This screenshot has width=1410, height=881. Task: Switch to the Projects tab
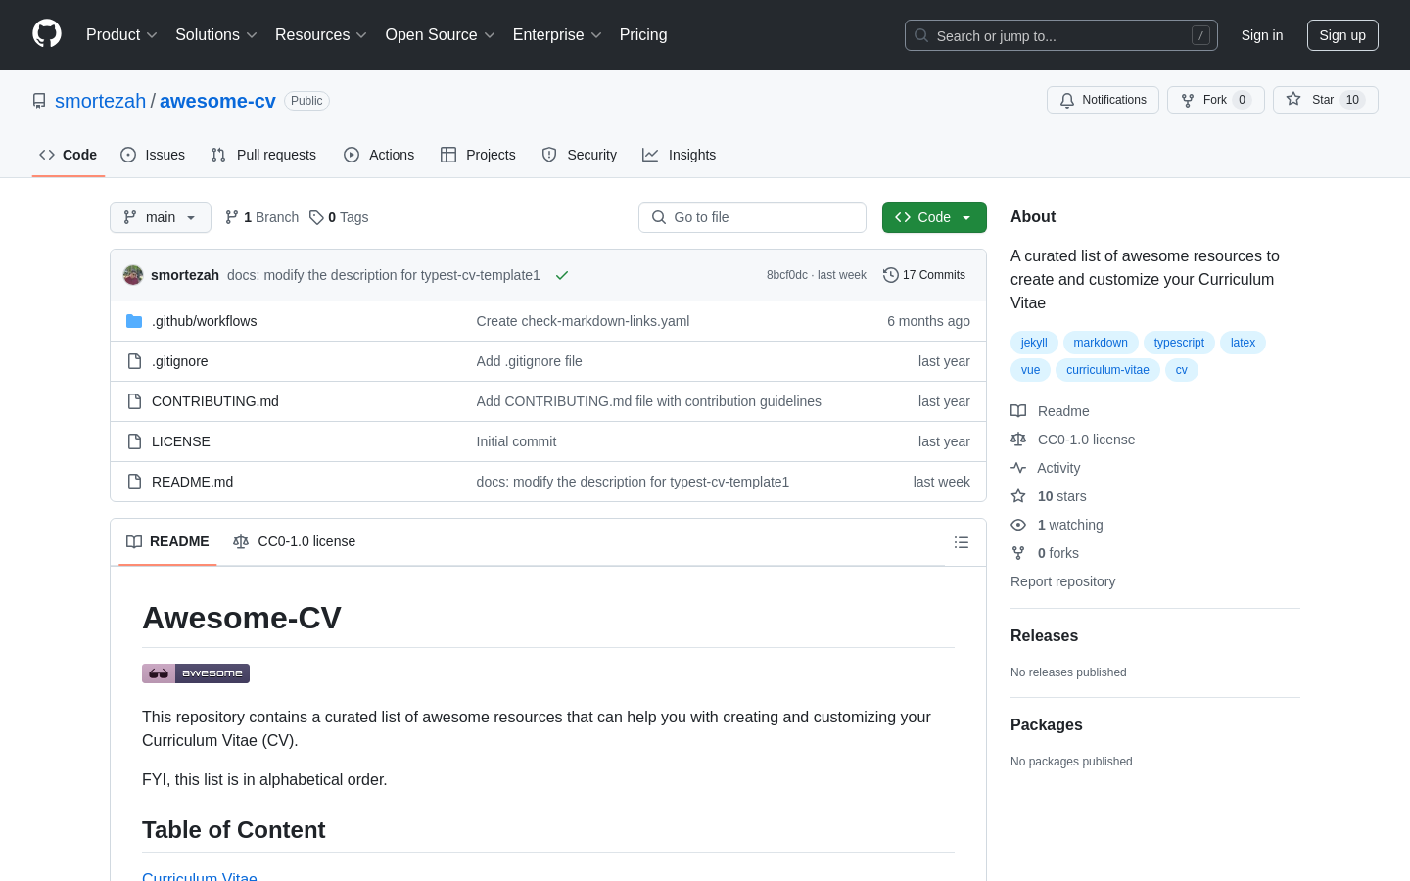click(x=478, y=155)
